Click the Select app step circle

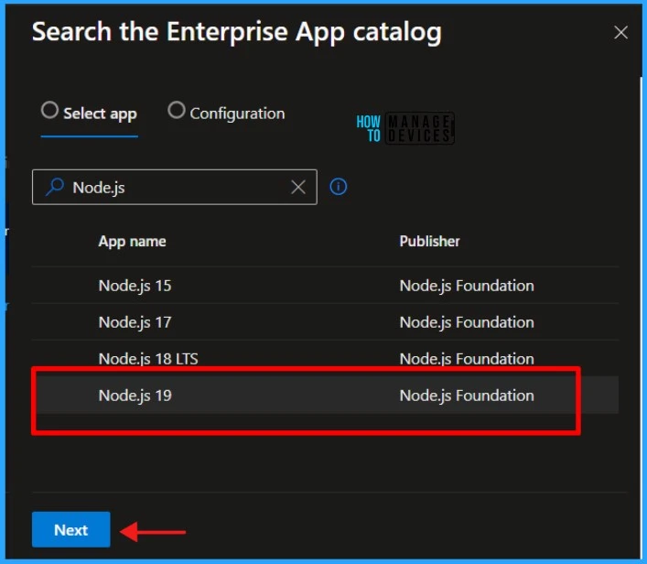[x=50, y=110]
